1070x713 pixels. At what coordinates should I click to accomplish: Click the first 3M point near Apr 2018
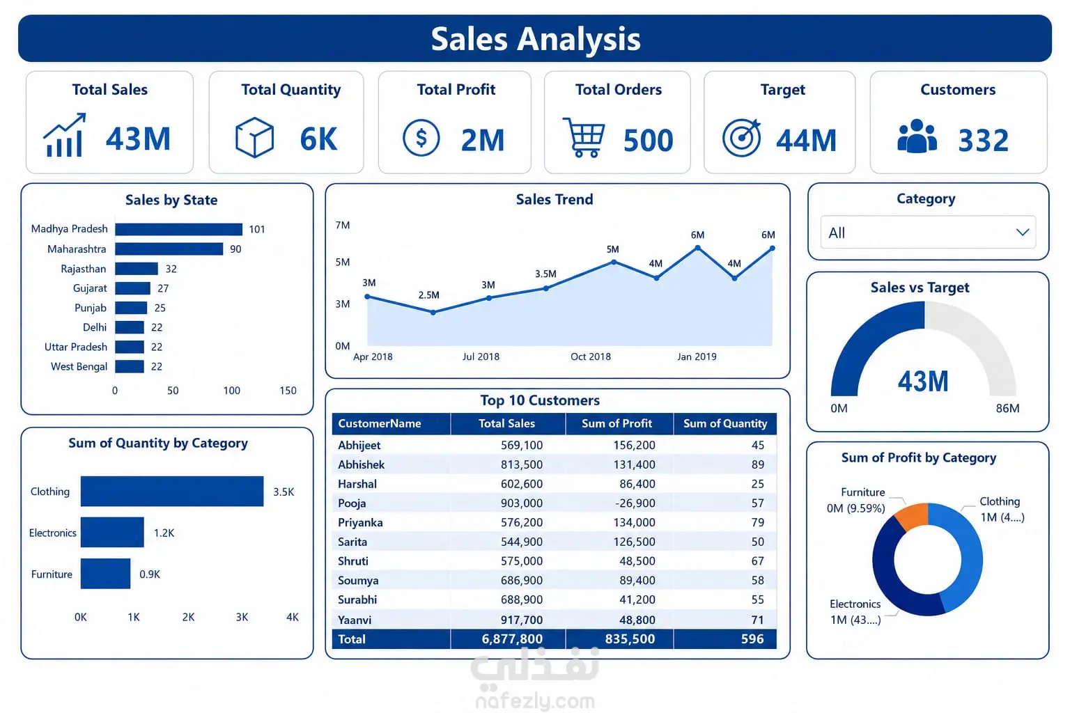pos(368,297)
